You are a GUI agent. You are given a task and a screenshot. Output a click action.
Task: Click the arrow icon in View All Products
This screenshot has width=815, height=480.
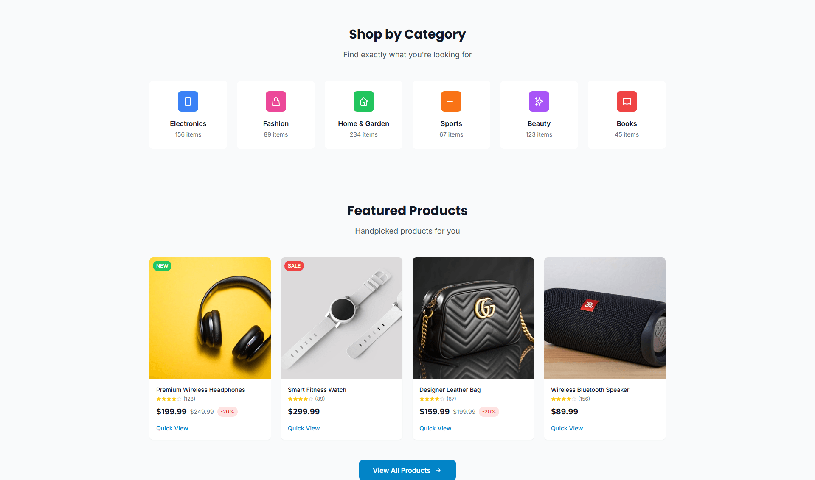tap(438, 470)
